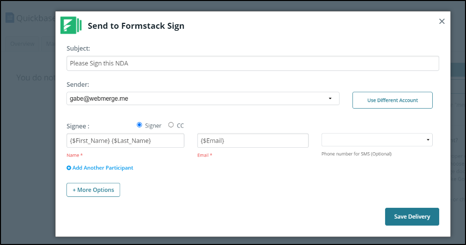Click the Signee label text
Screen dimensions: 466x245
[78, 126]
